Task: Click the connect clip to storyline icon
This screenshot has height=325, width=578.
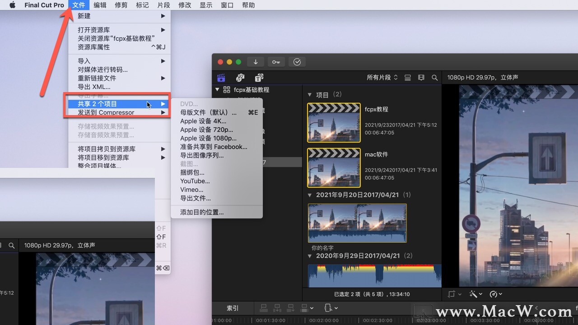Action: pyautogui.click(x=264, y=308)
